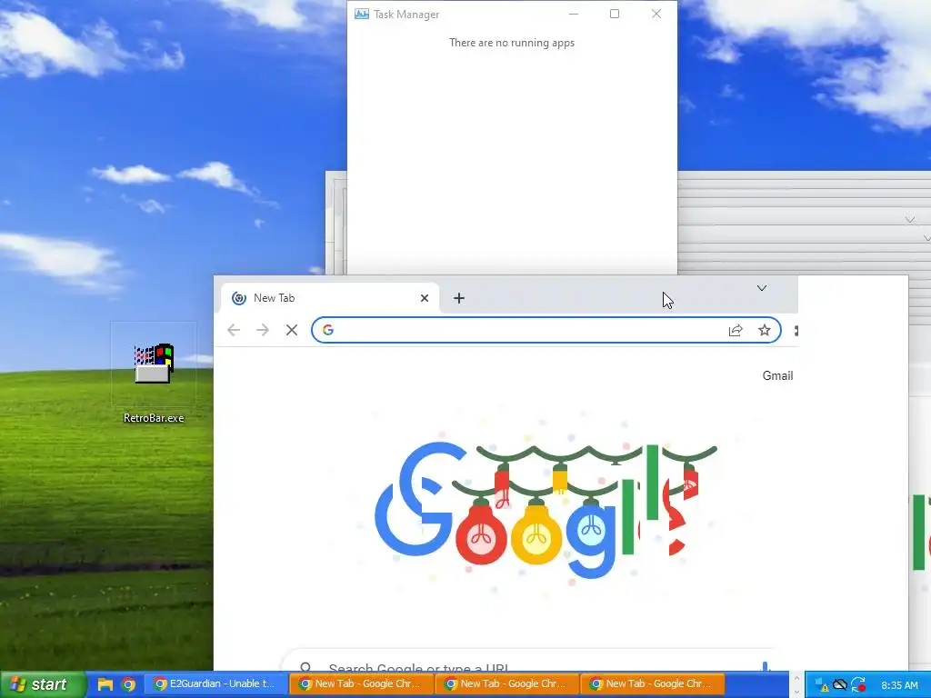Click the Task Manager title bar icon
This screenshot has height=698, width=931.
tap(362, 15)
